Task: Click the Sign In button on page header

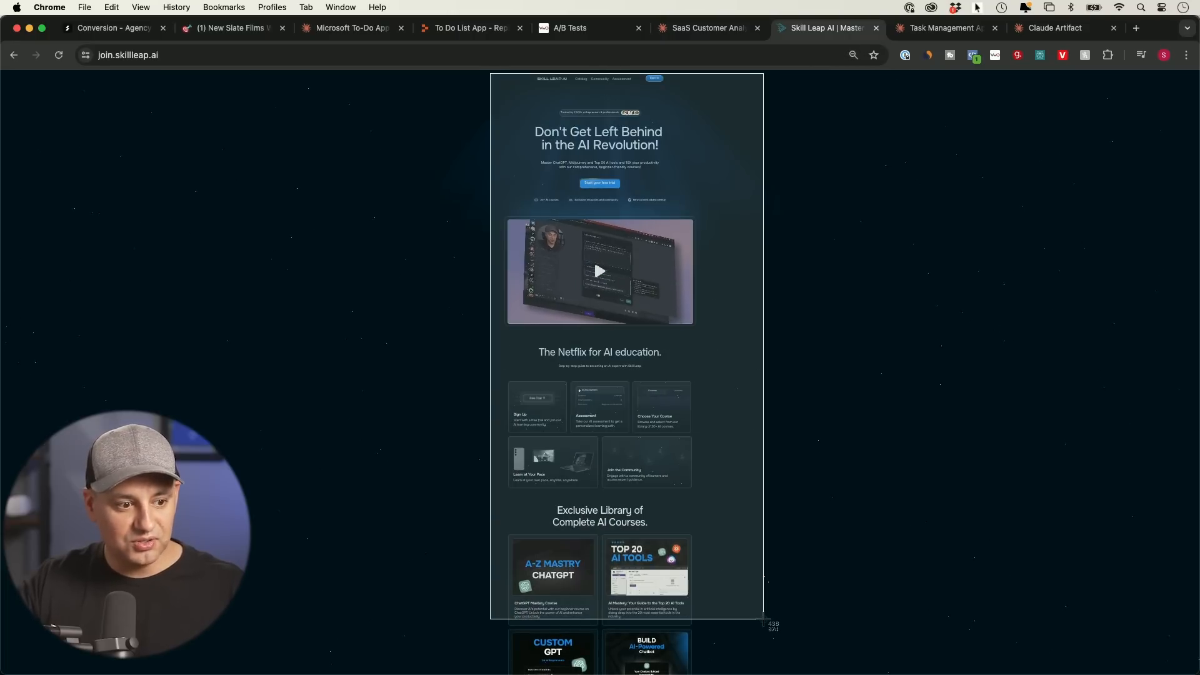Action: (654, 78)
